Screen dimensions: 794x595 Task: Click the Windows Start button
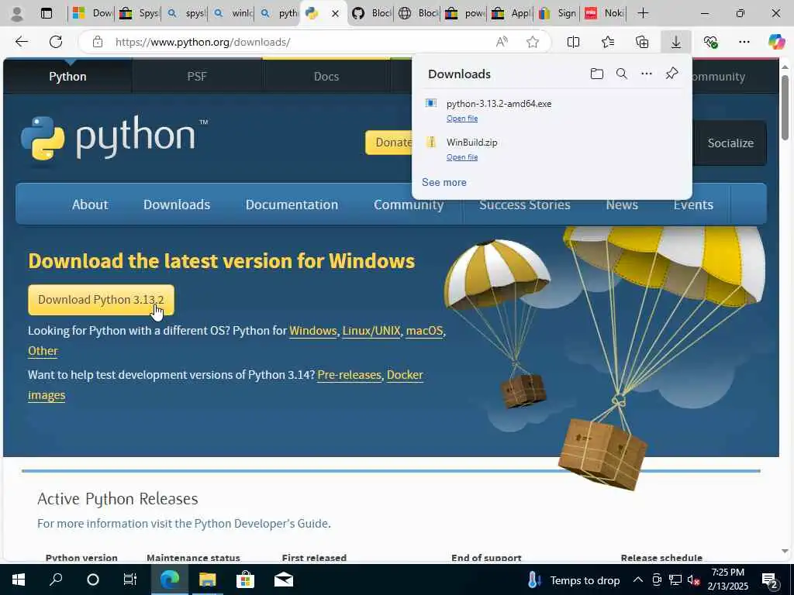pos(19,580)
